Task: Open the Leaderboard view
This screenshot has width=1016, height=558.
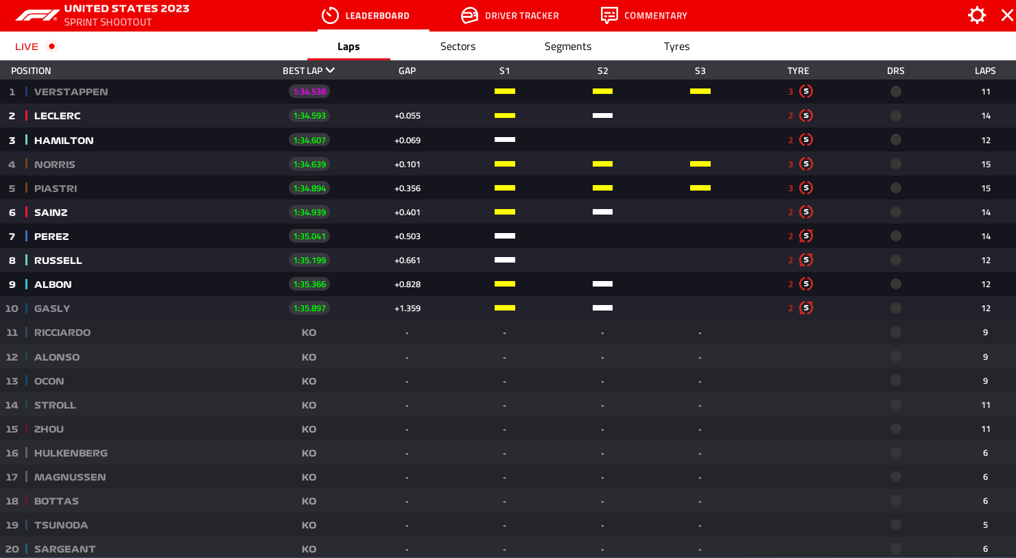Action: pos(377,16)
